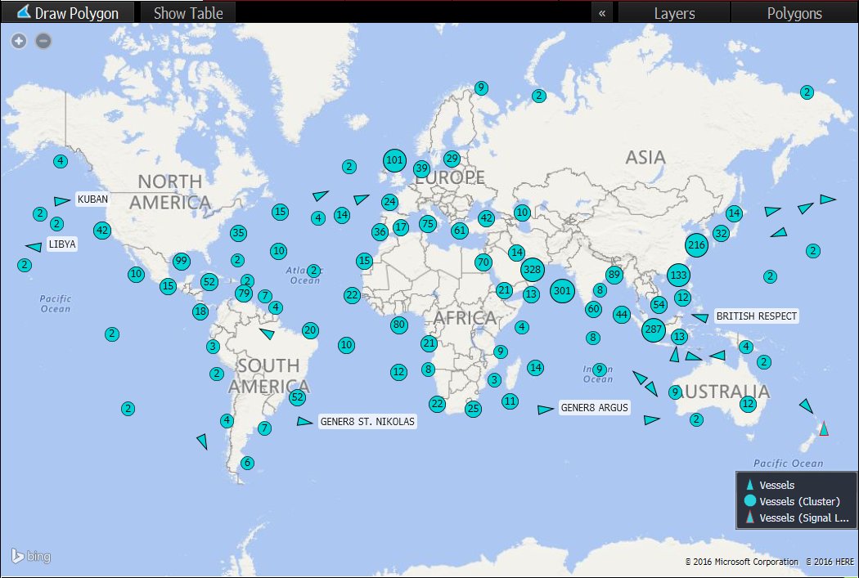Switch to the Layers tab

click(674, 12)
